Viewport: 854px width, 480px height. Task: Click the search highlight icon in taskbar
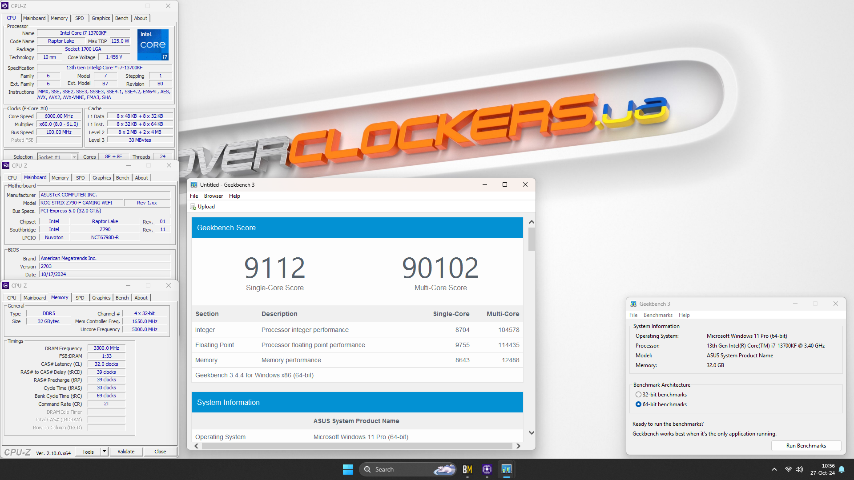tap(444, 469)
